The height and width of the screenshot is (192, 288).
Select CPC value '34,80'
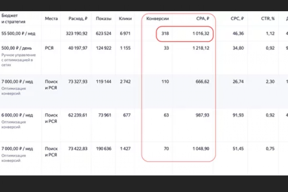click(238, 48)
